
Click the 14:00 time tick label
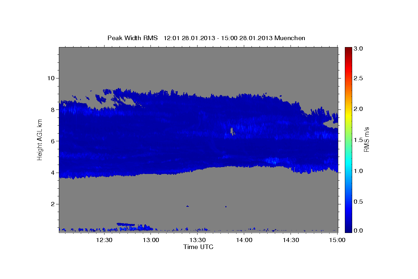[x=244, y=240]
